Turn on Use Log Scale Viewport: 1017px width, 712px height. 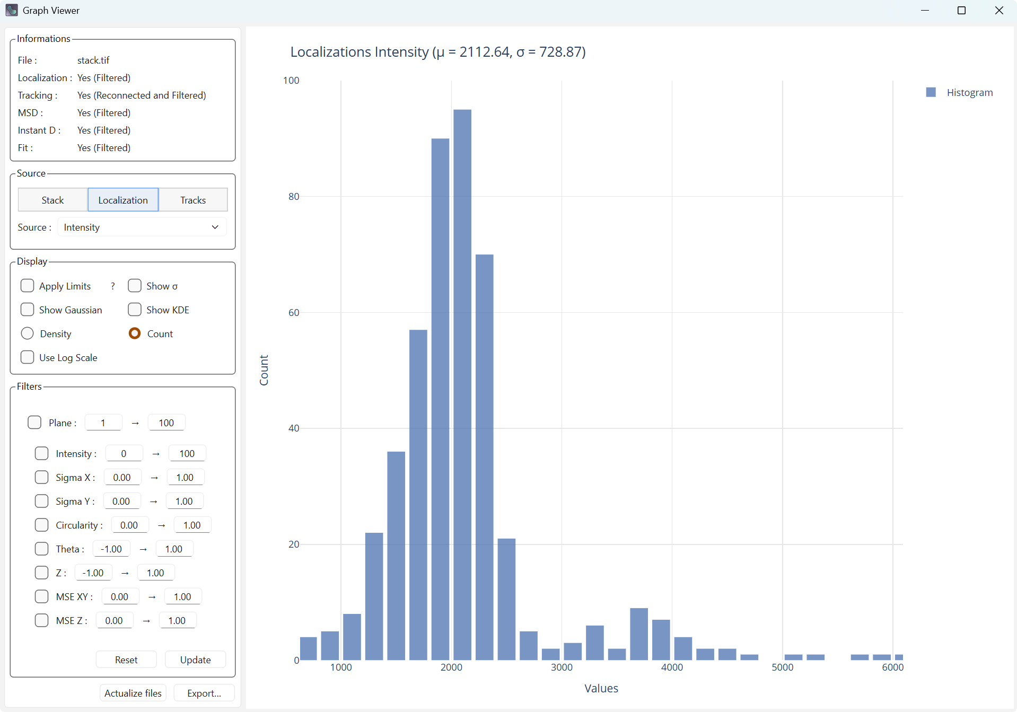coord(27,357)
